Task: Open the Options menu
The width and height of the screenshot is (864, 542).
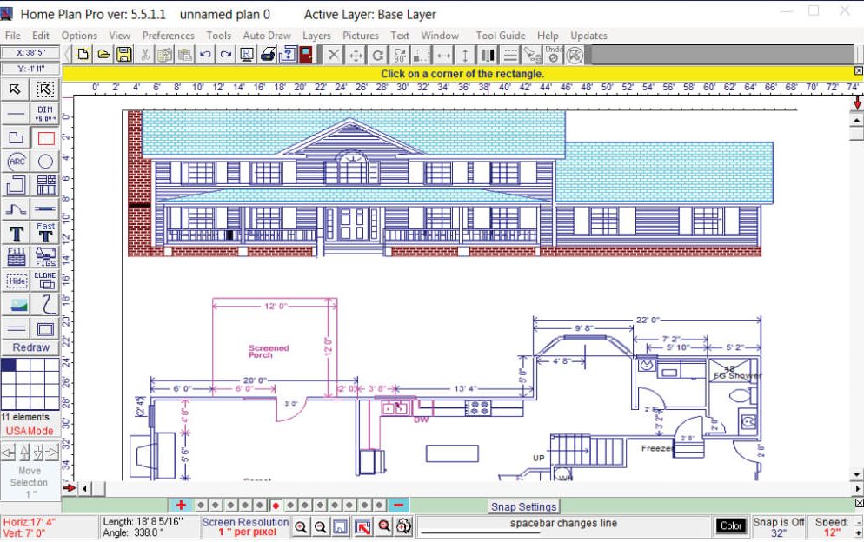Action: click(x=79, y=36)
